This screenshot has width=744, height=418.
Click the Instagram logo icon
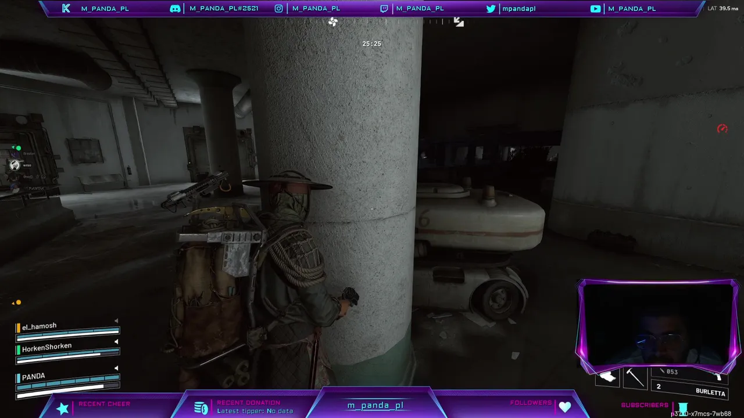279,9
